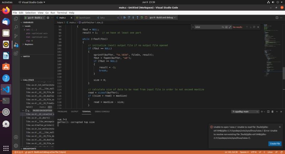This screenshot has height=154, width=285.
Task: Expand the set variable
Action: point(25,30)
